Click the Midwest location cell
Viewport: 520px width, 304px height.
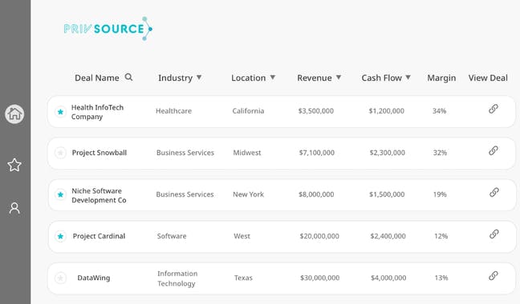pyautogui.click(x=246, y=153)
